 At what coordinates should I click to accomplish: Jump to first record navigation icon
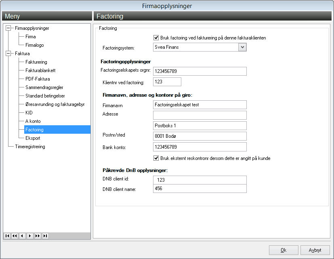pos(7,236)
